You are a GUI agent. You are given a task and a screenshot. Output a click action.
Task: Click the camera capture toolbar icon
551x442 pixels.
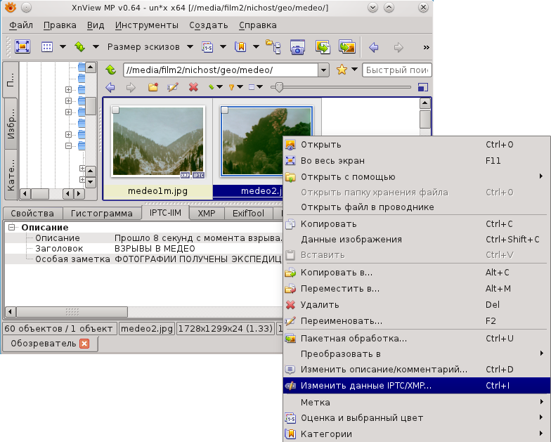coord(297,47)
